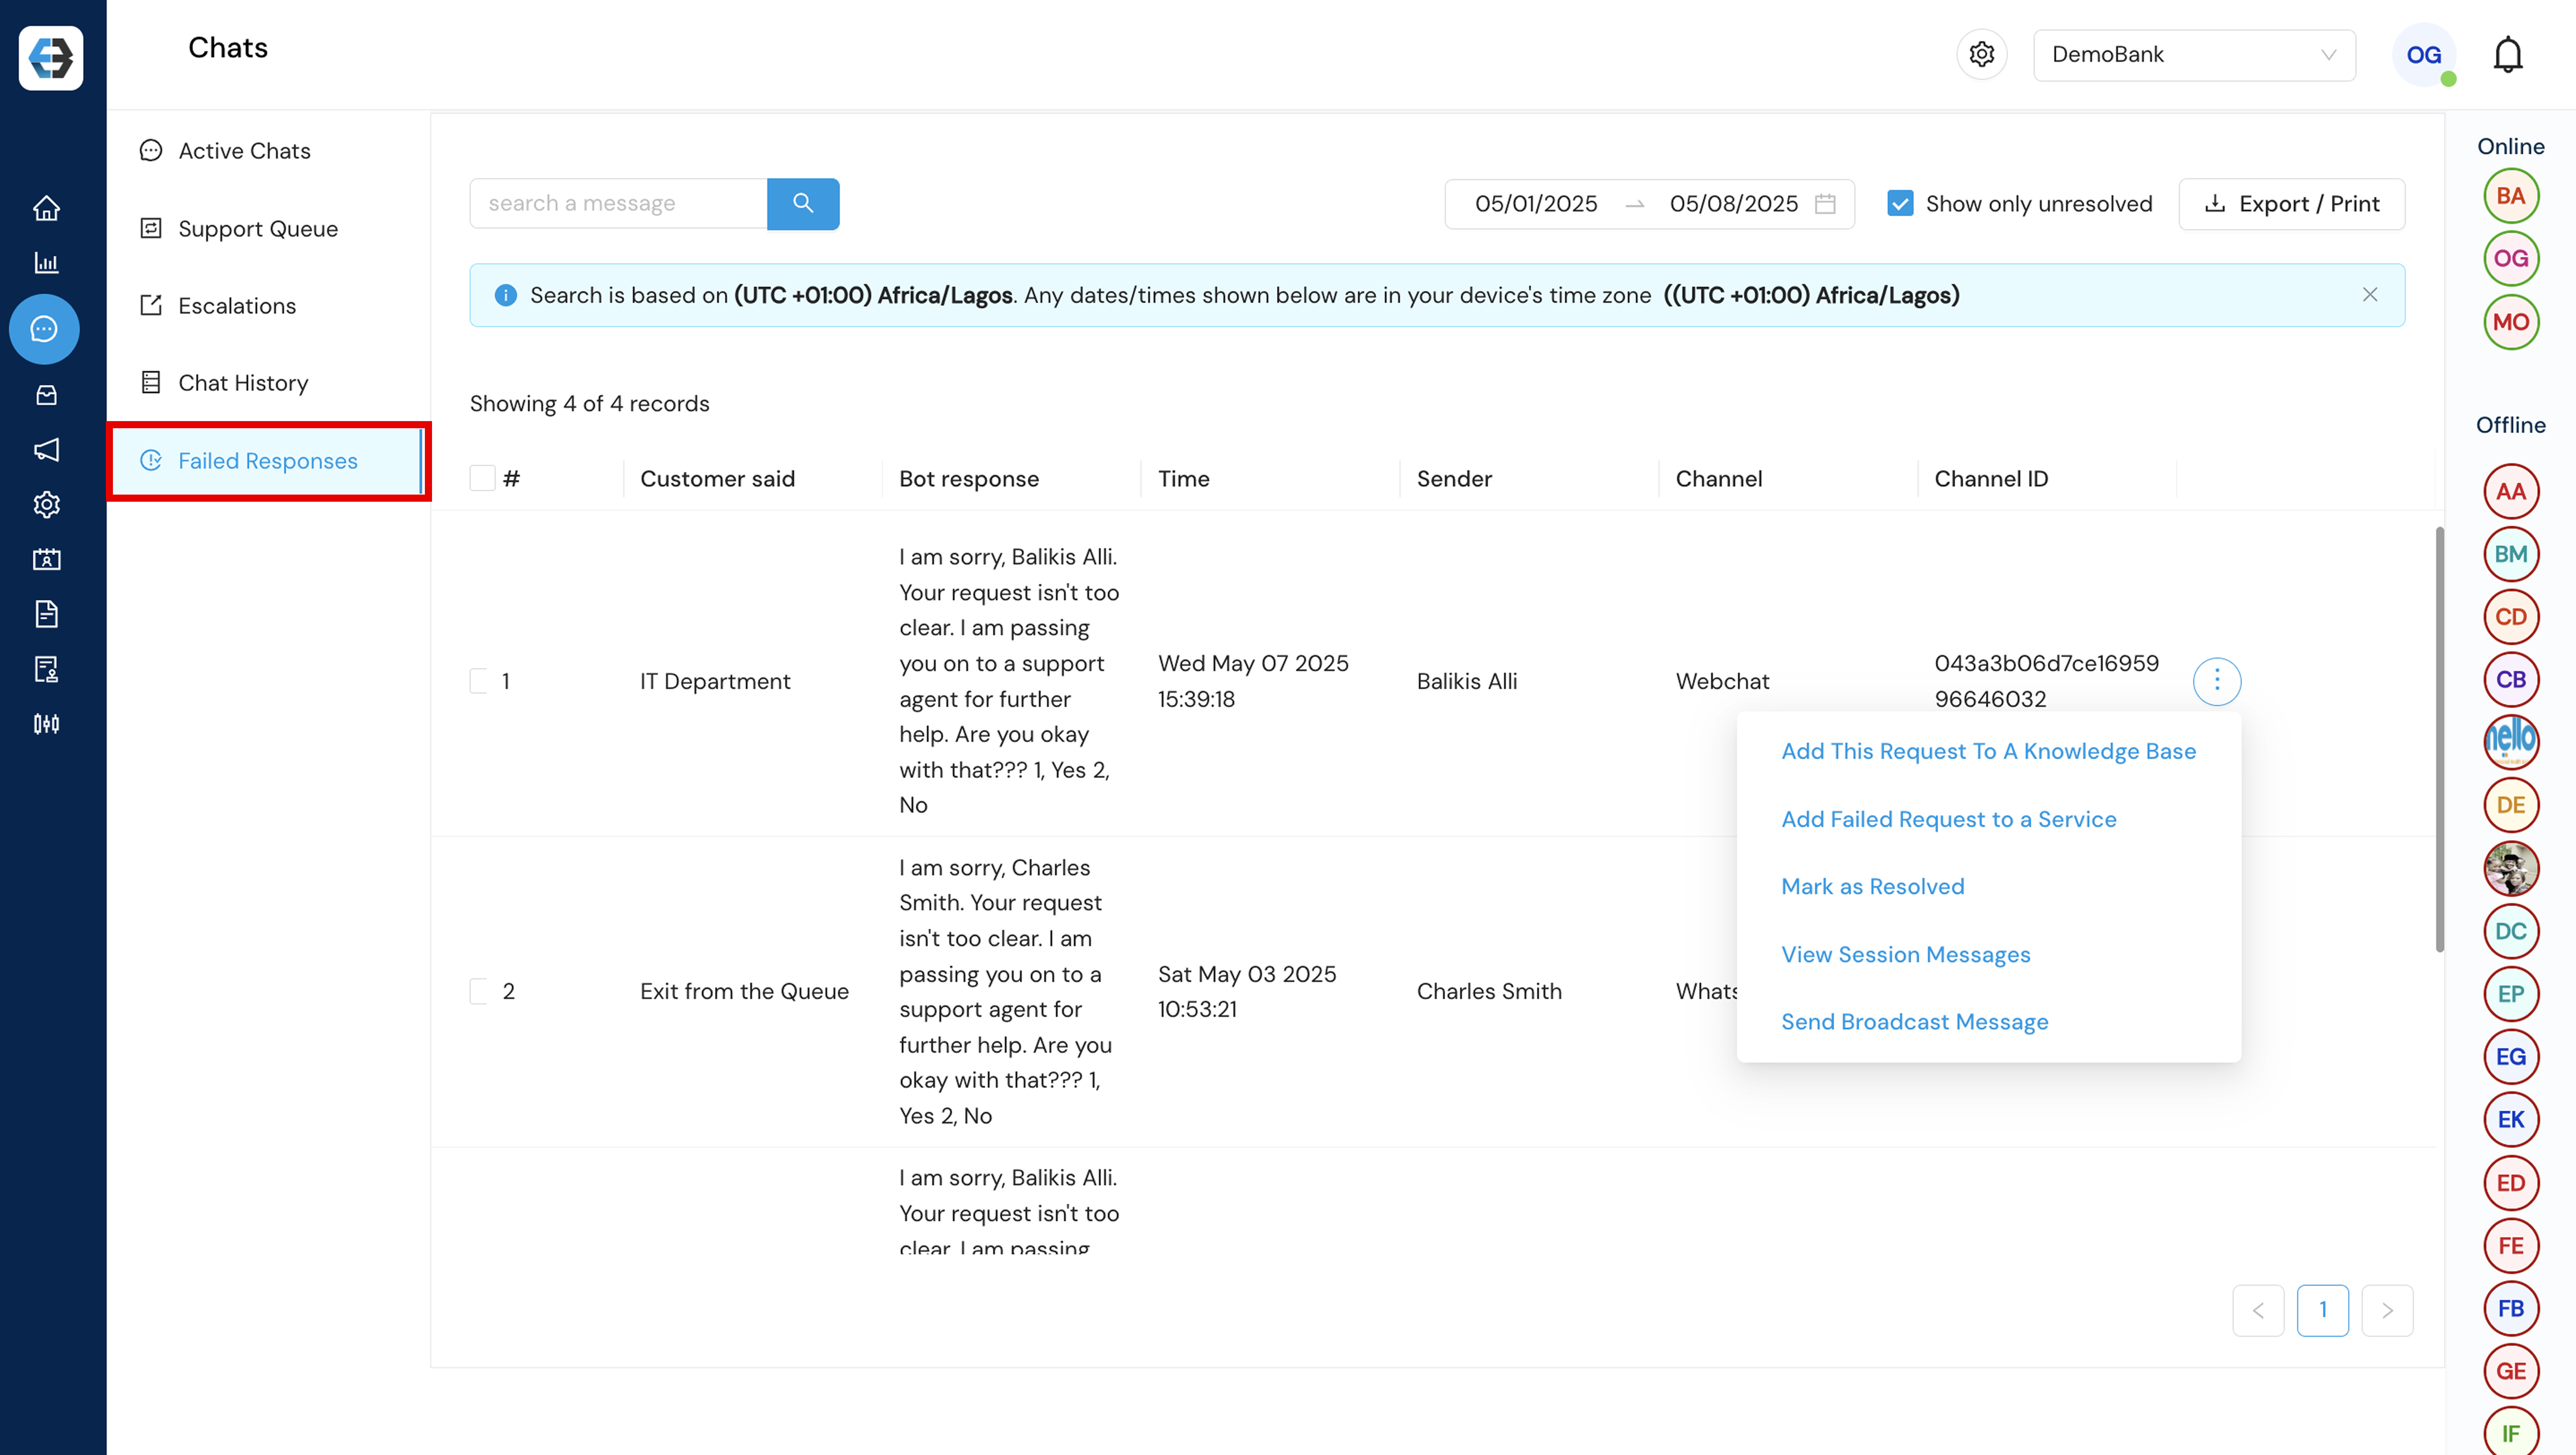Open the OG profile avatar in header
Screen dimensions: 2576x1455
point(2423,55)
